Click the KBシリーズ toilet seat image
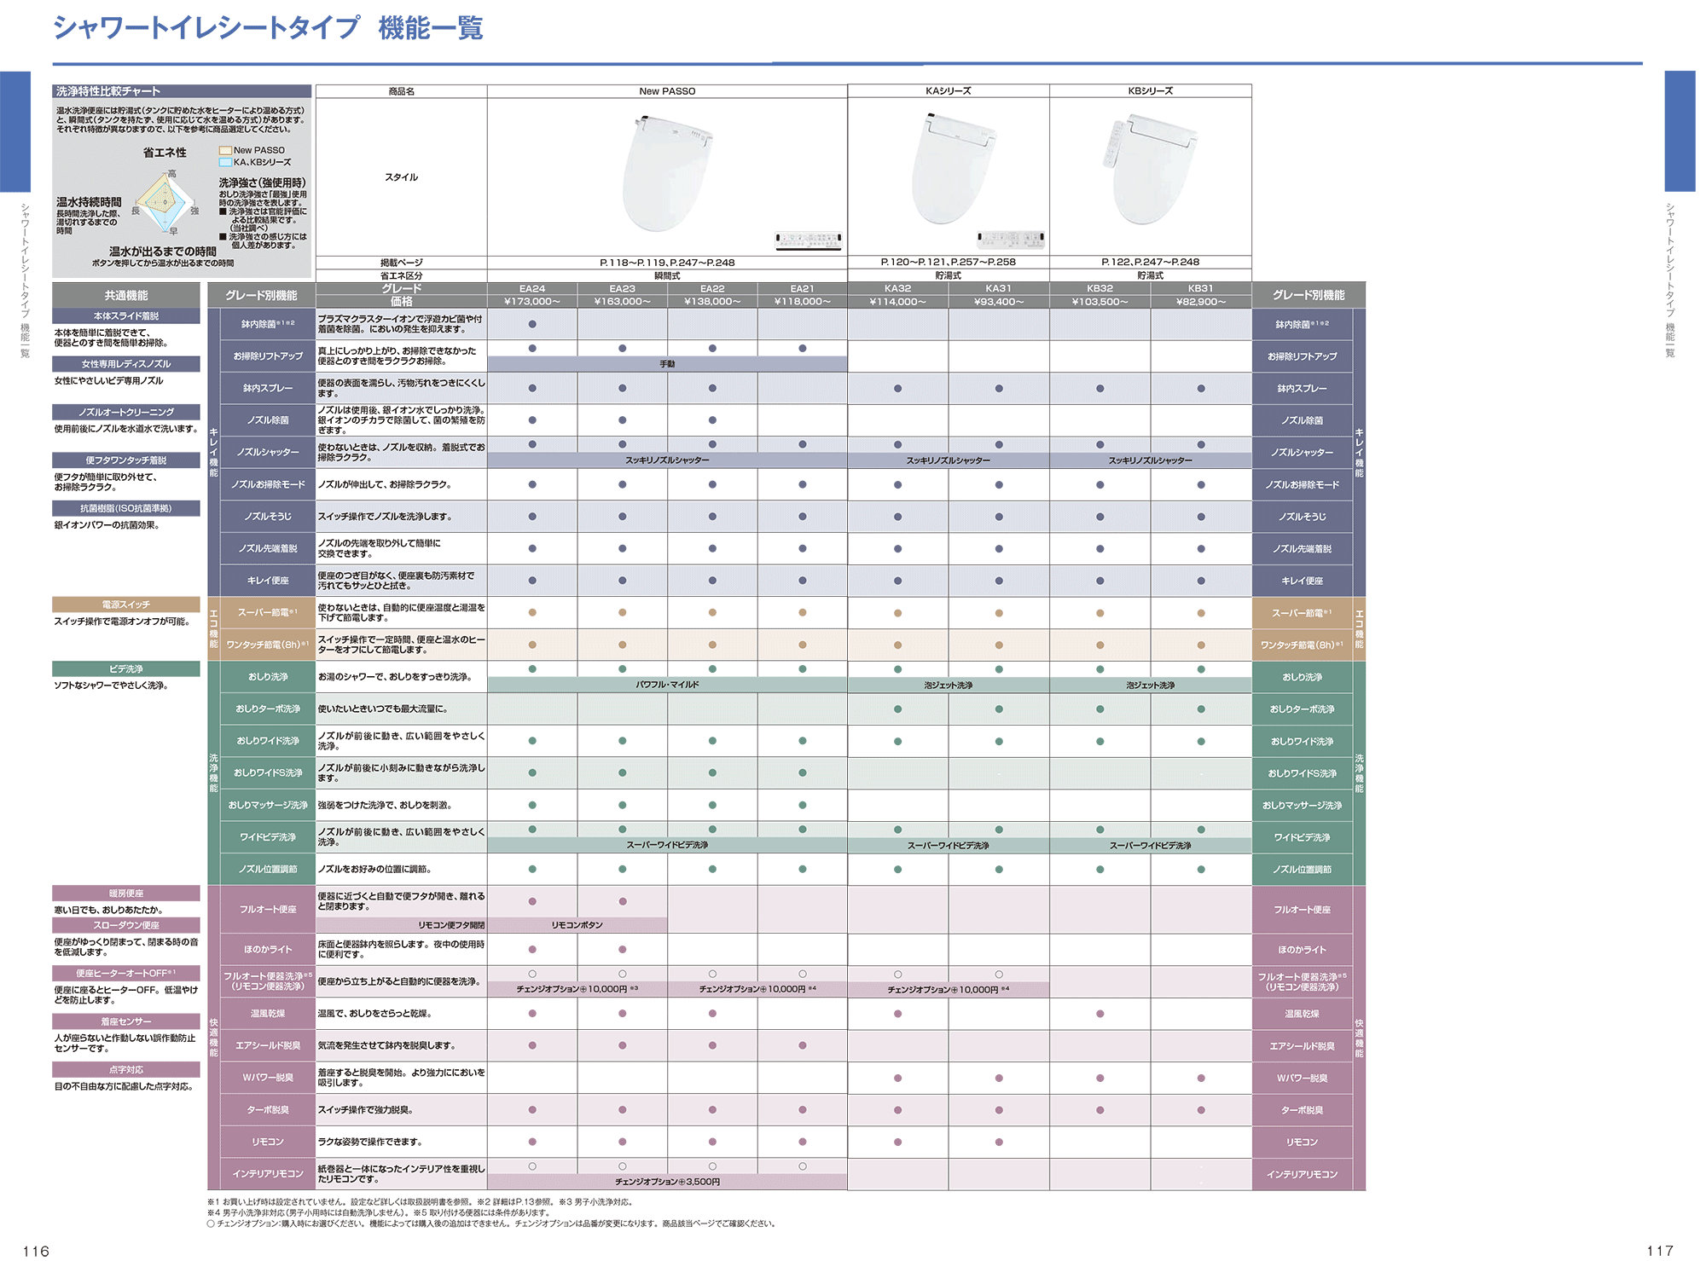Screen dimensions: 1706x1261 tap(1152, 169)
